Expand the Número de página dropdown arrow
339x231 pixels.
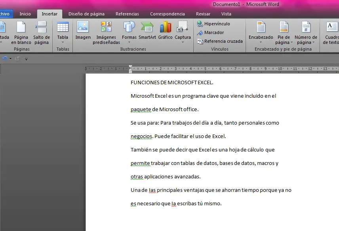click(x=314, y=42)
